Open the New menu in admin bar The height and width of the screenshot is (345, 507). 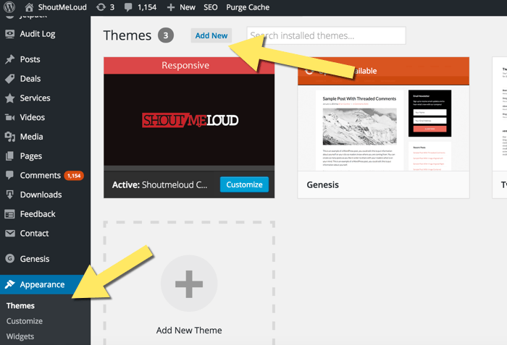(x=187, y=7)
